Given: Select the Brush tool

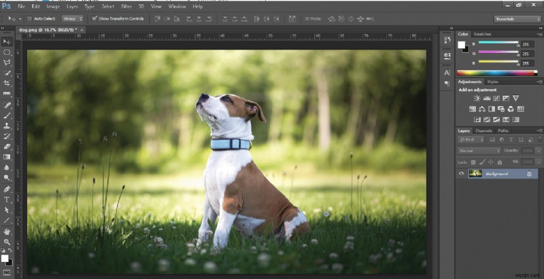Looking at the screenshot, I should (x=7, y=115).
